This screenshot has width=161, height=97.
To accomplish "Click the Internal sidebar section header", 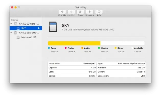I will pos(15,20).
